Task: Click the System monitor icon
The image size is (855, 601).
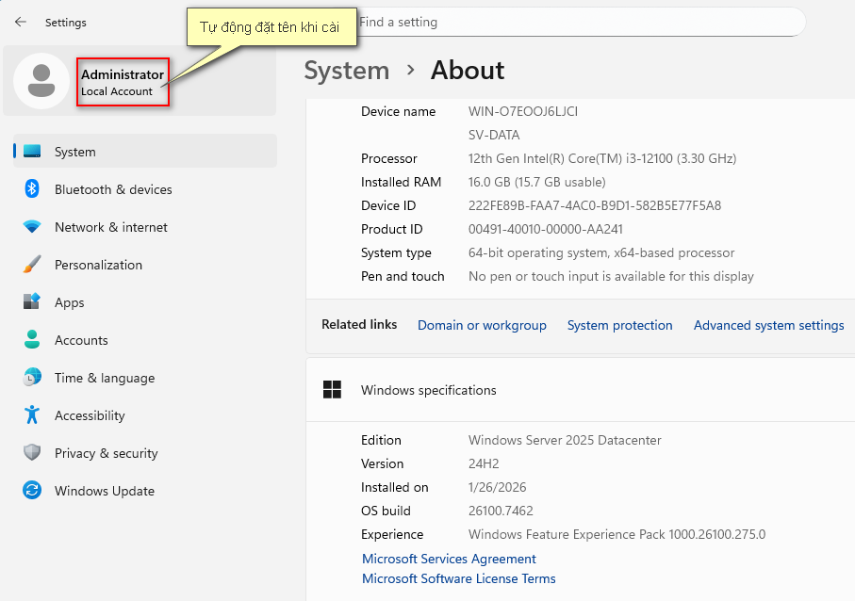Action: (32, 152)
